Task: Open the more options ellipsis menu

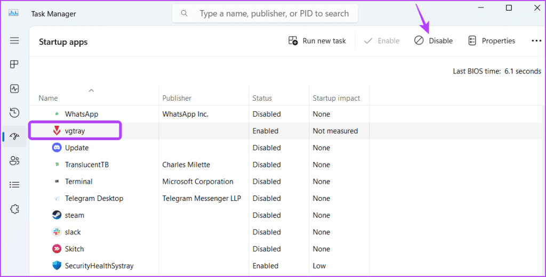Action: coord(536,41)
